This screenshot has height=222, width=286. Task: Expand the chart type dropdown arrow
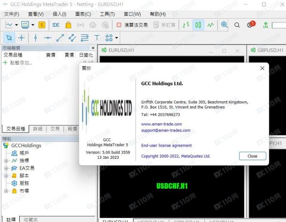(16, 25)
